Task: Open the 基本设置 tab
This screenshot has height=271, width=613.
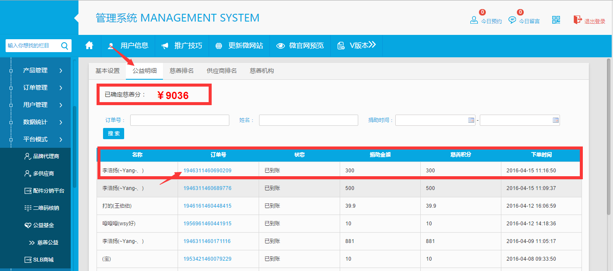Action: [x=107, y=71]
